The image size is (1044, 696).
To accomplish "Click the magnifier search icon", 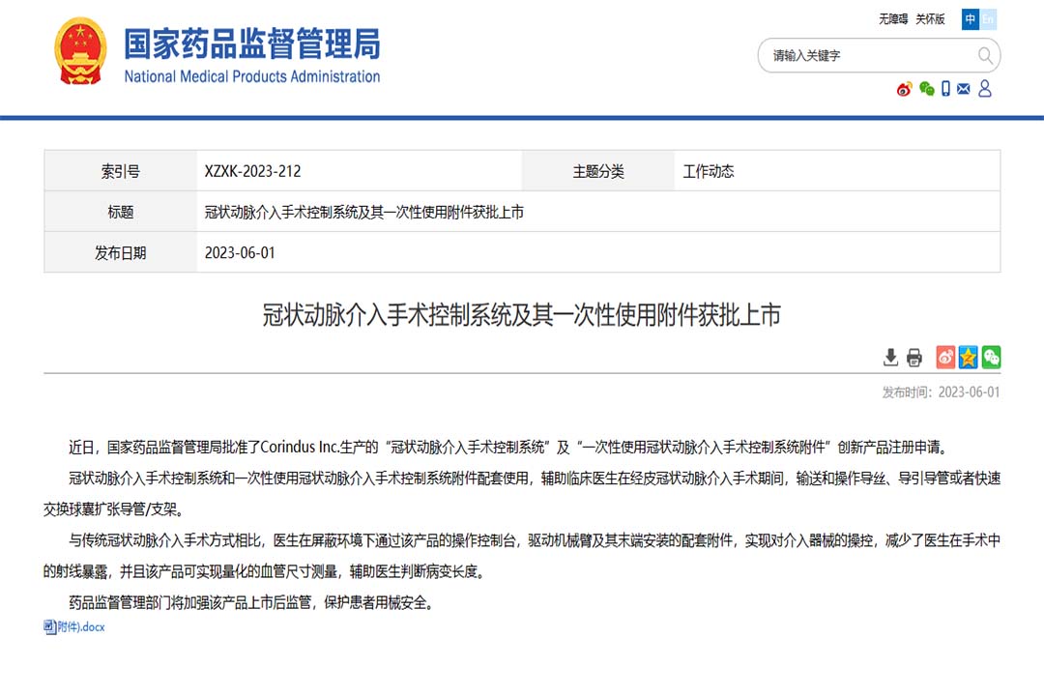I will pos(985,55).
